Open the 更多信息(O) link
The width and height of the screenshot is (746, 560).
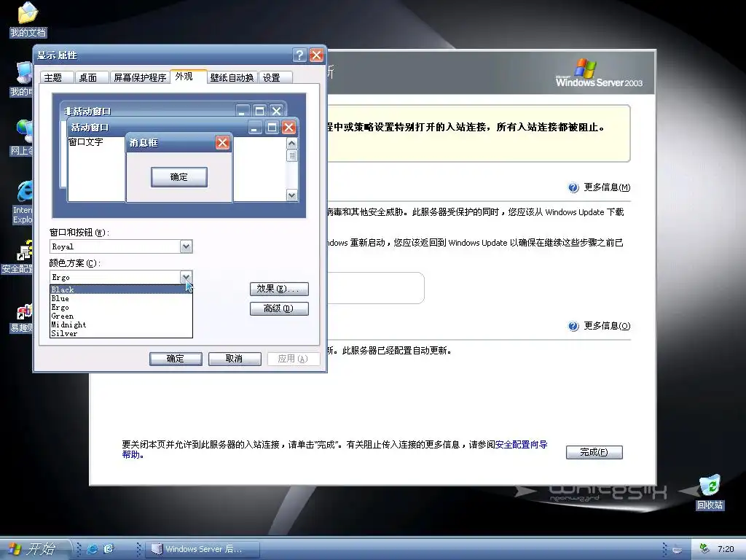[607, 326]
